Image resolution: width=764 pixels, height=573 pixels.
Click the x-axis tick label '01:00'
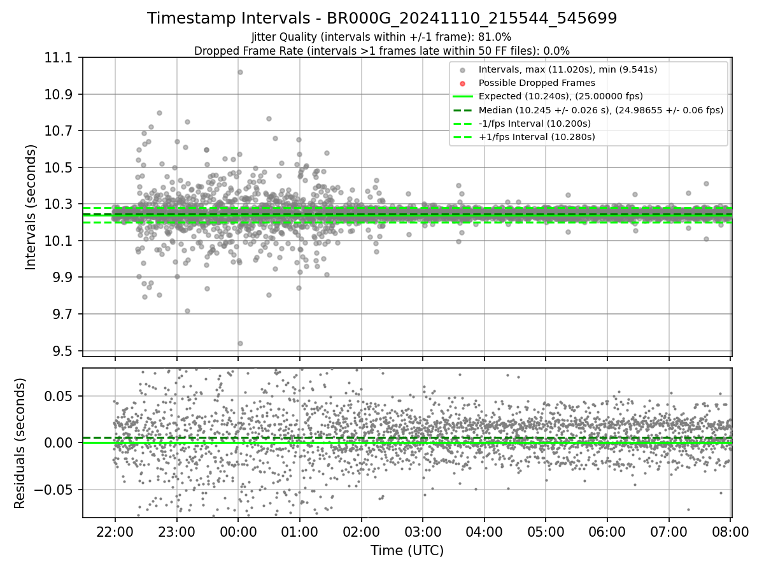point(300,532)
